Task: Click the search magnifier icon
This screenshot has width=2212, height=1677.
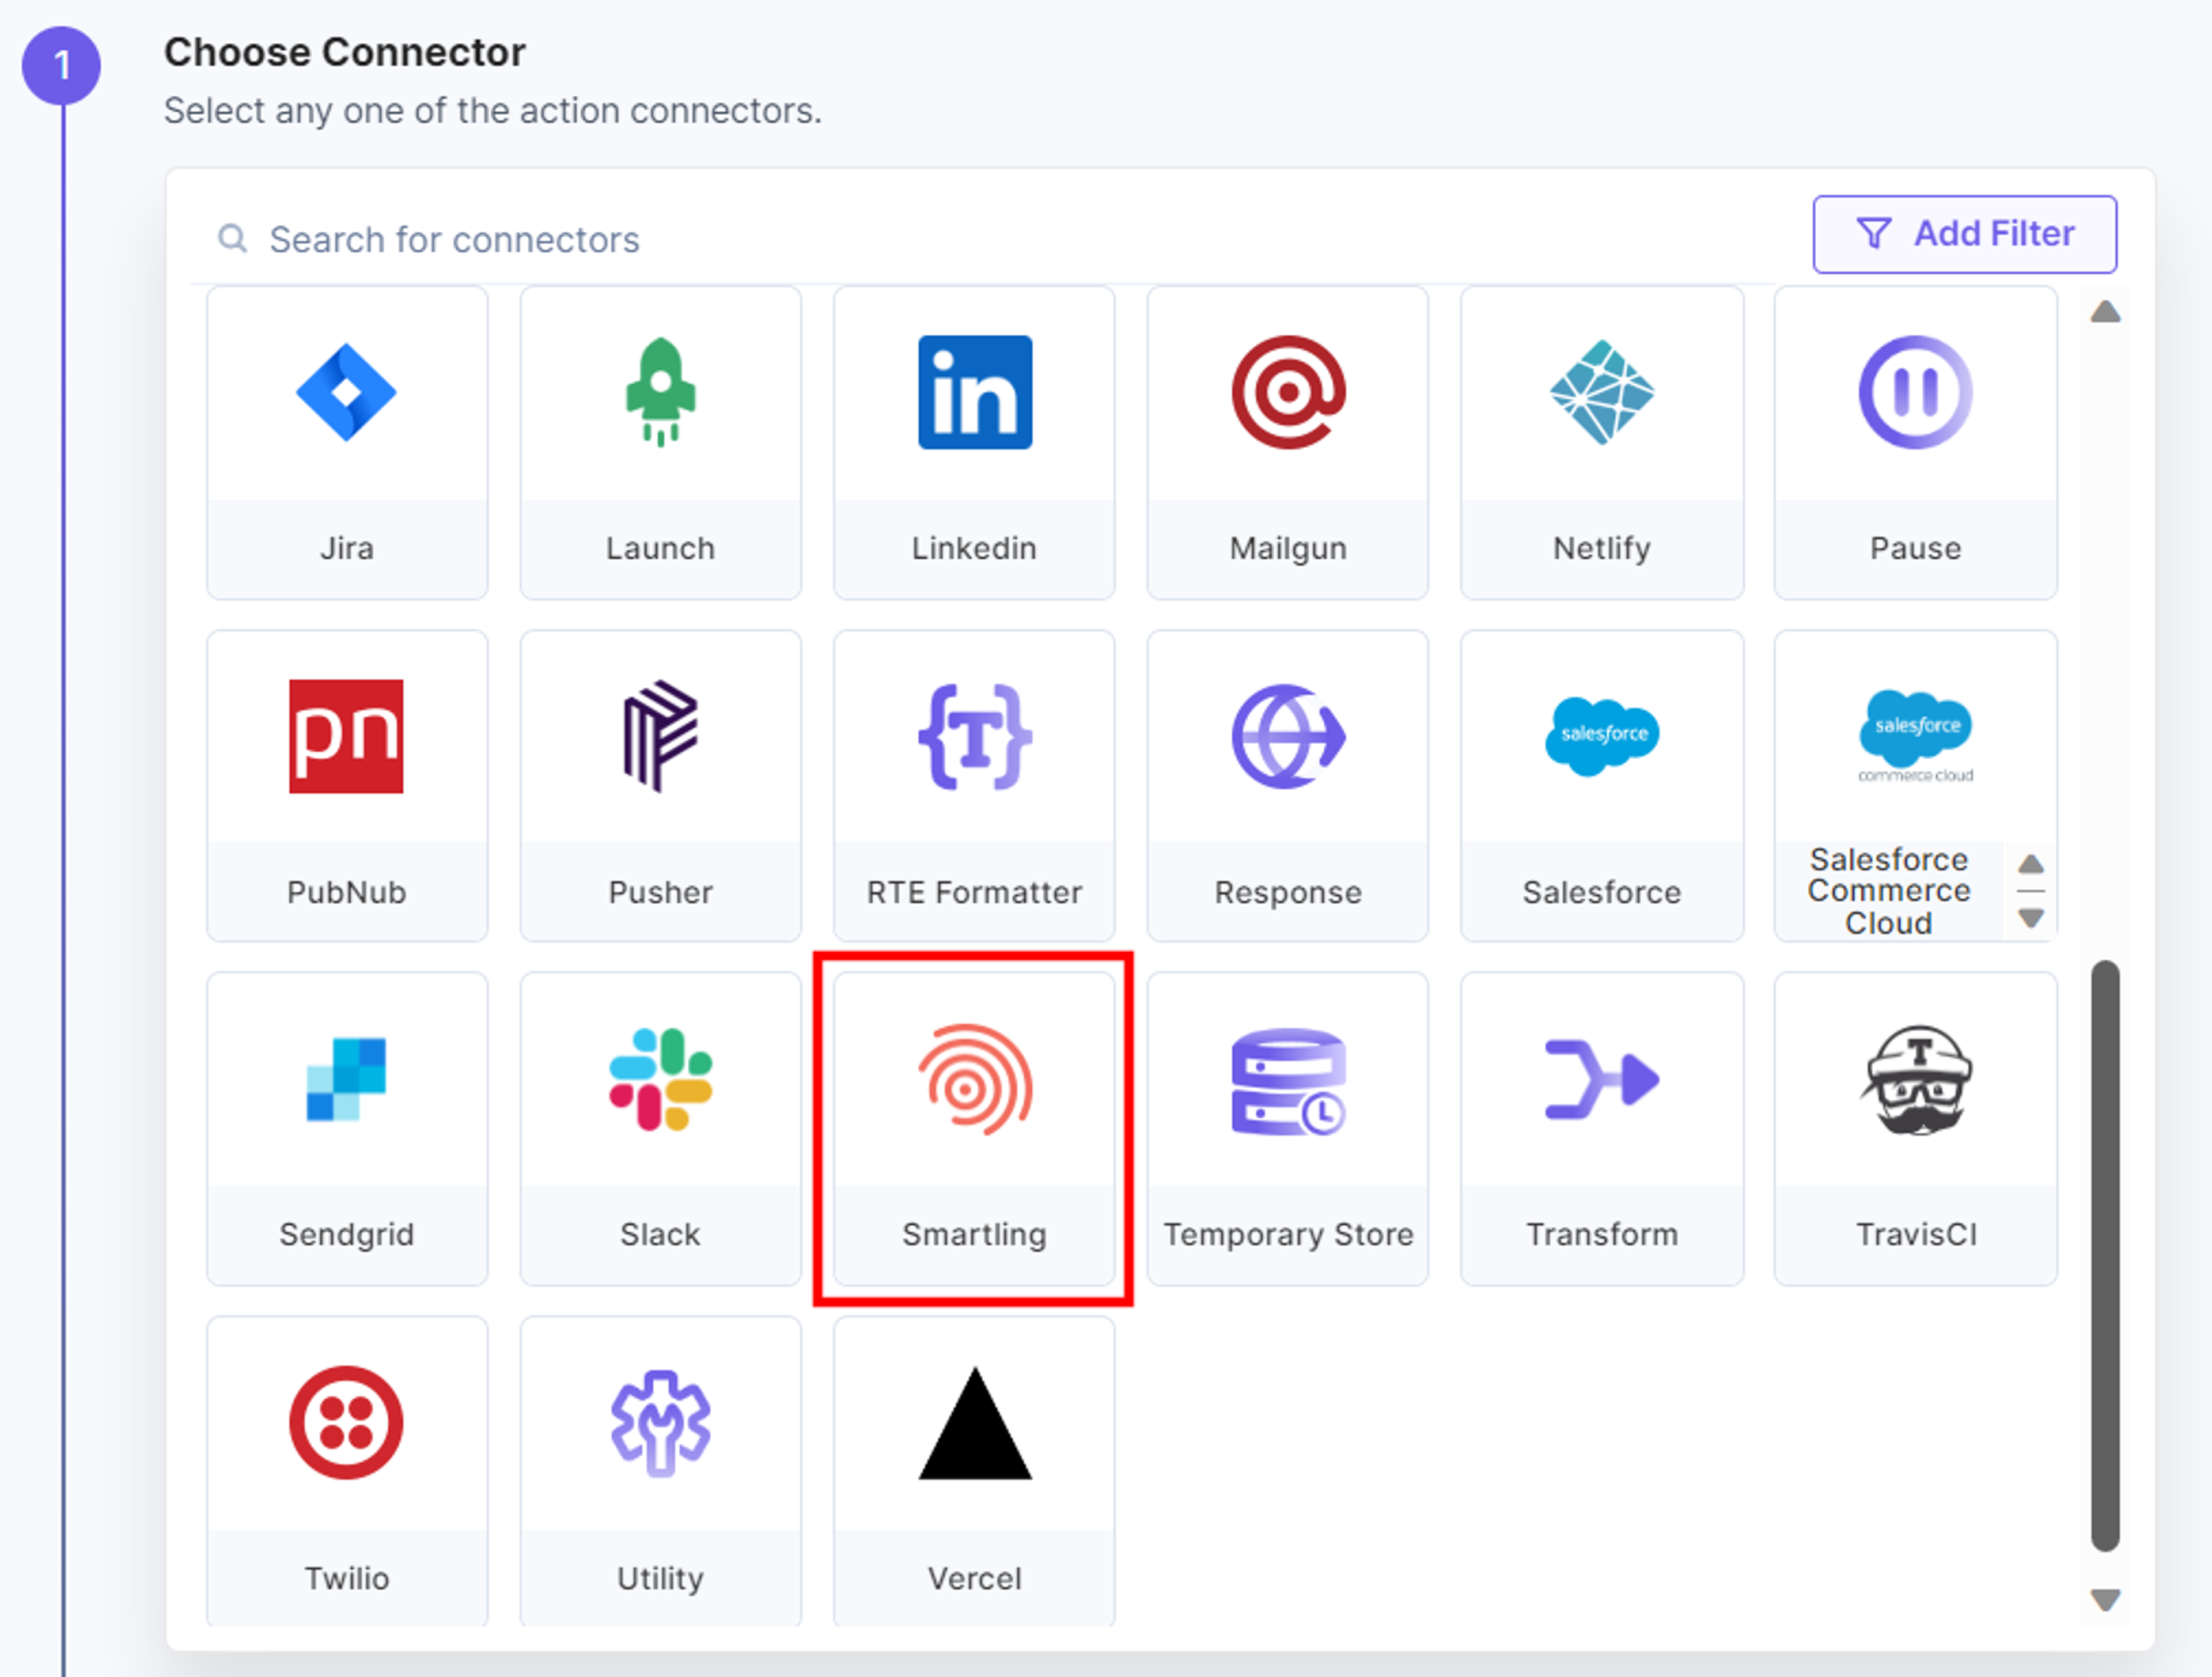Action: click(x=233, y=239)
